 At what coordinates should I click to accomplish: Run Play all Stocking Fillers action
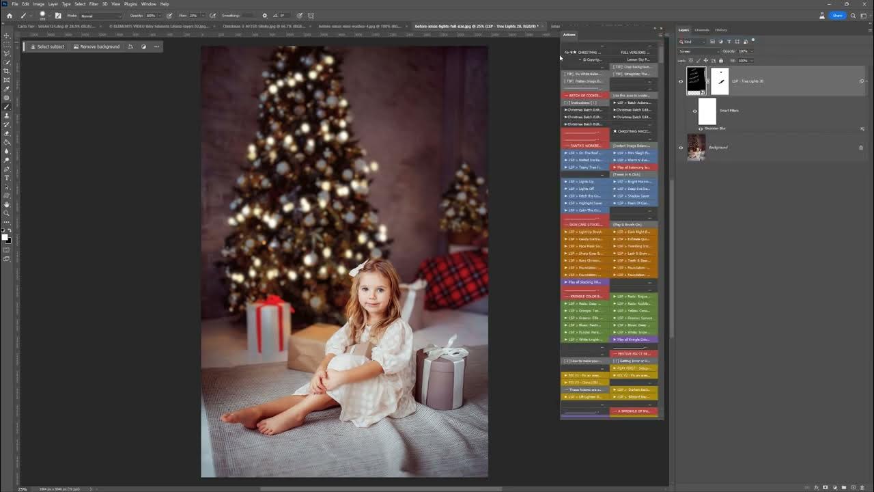584,282
